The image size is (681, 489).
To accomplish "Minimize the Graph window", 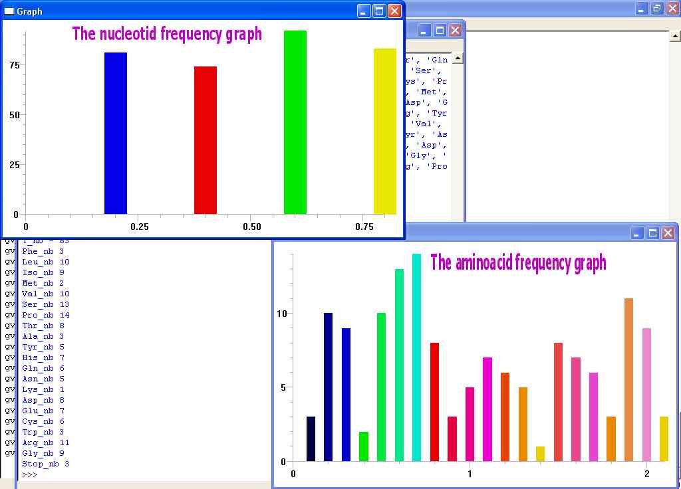I will 362,11.
